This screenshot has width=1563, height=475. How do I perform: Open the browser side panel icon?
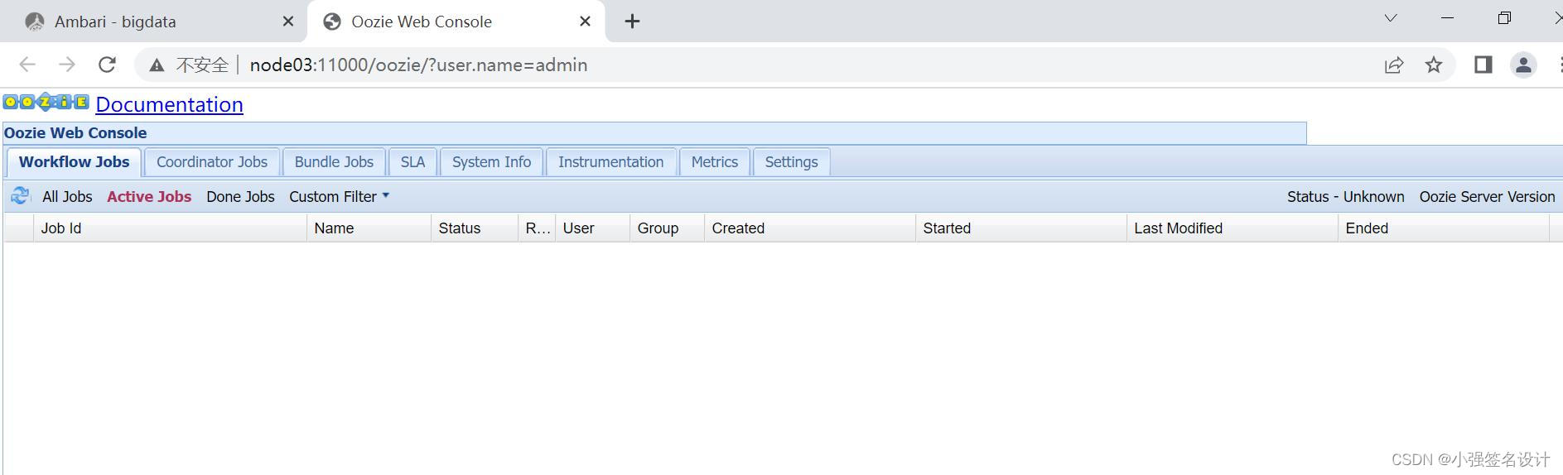click(x=1483, y=65)
